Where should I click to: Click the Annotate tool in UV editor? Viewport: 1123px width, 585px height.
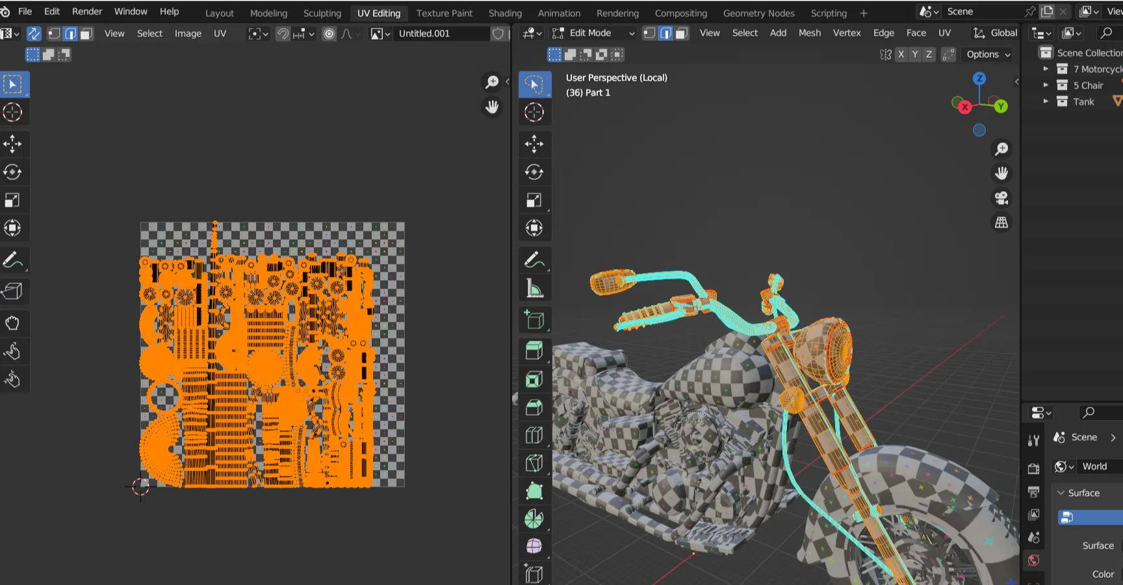tap(12, 260)
